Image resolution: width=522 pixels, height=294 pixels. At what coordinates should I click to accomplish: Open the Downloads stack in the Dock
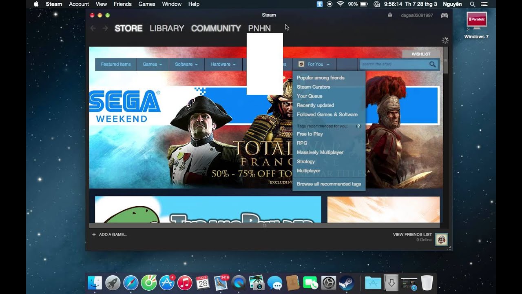[391, 283]
